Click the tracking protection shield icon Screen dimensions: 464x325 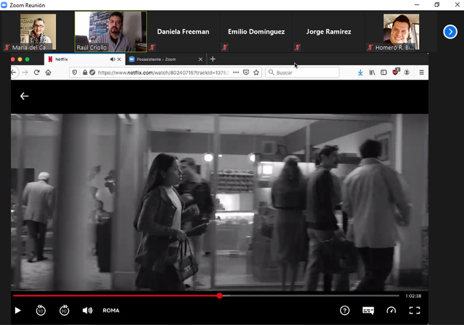click(75, 72)
